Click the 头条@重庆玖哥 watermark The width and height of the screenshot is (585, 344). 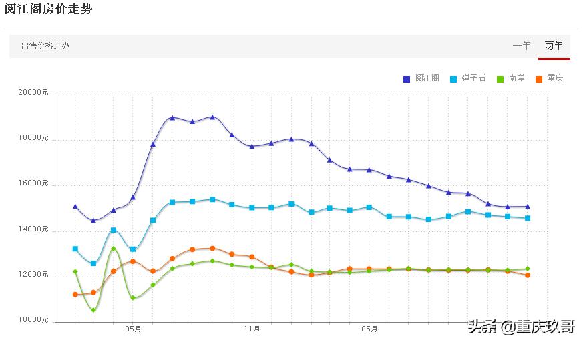tap(521, 327)
